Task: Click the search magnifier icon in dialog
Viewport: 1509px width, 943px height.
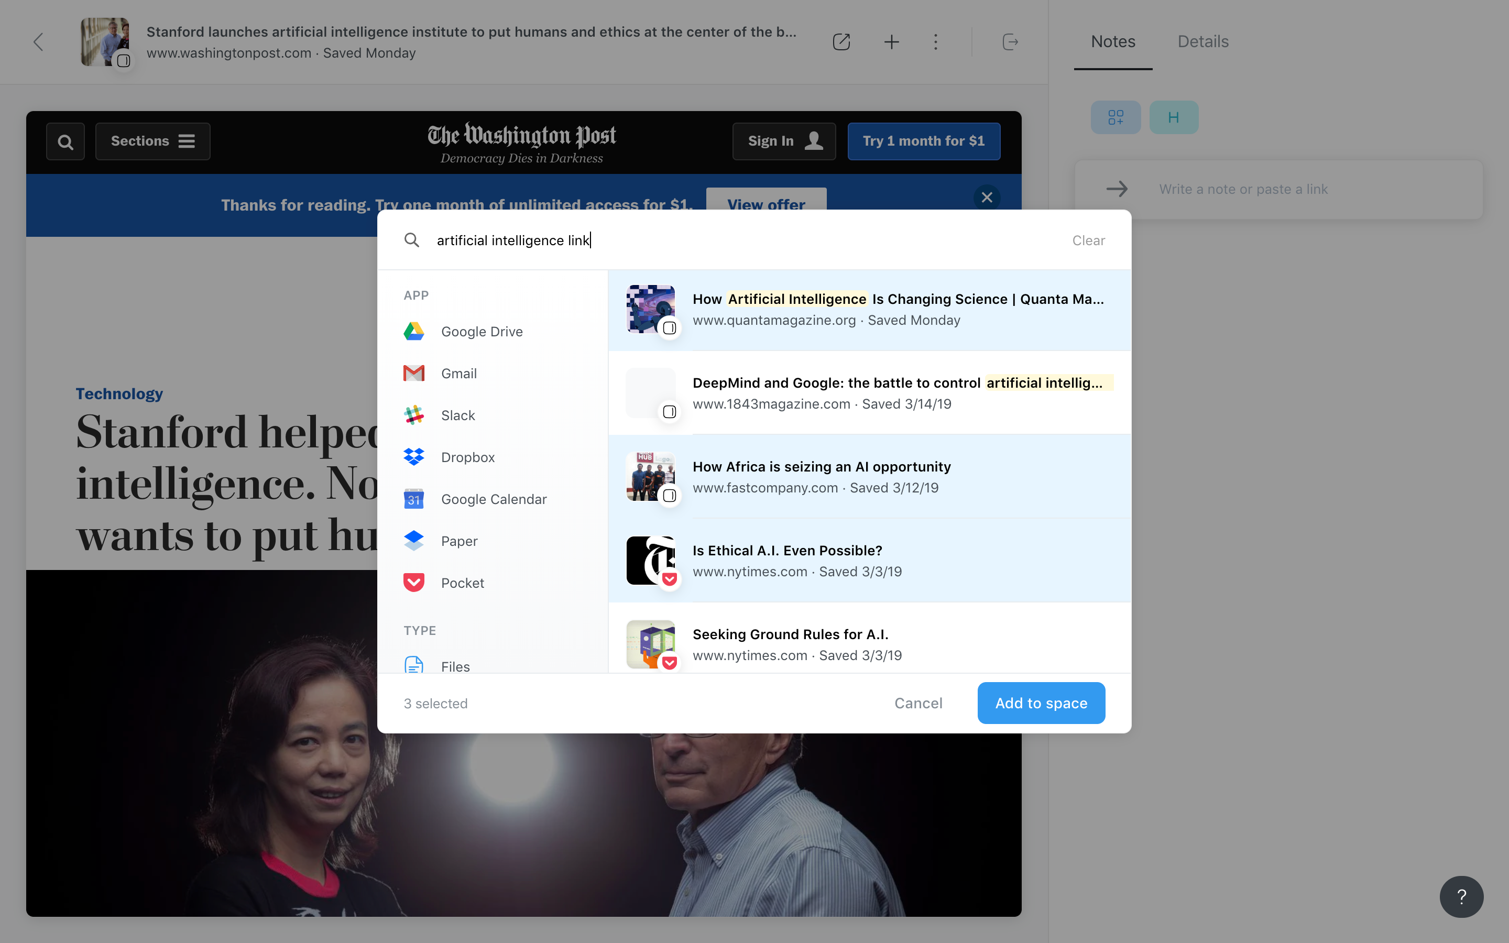Action: coord(411,240)
